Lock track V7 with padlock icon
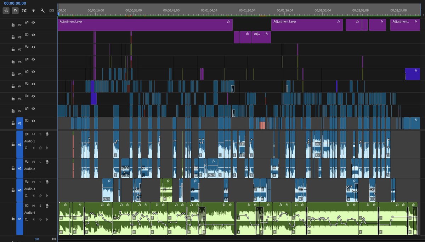 click(13, 50)
